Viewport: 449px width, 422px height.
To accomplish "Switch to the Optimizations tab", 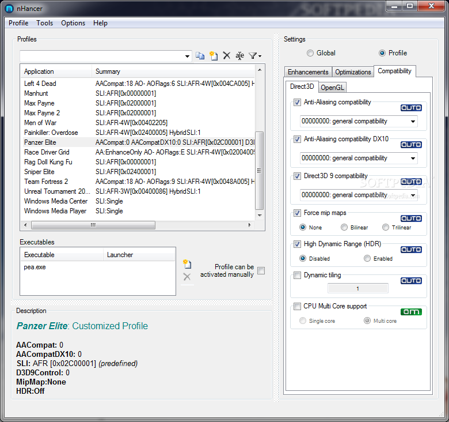I will [353, 72].
